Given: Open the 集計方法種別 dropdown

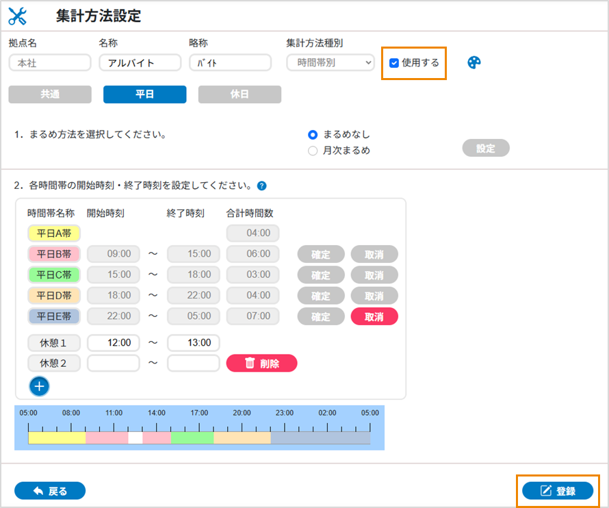Looking at the screenshot, I should coord(331,63).
